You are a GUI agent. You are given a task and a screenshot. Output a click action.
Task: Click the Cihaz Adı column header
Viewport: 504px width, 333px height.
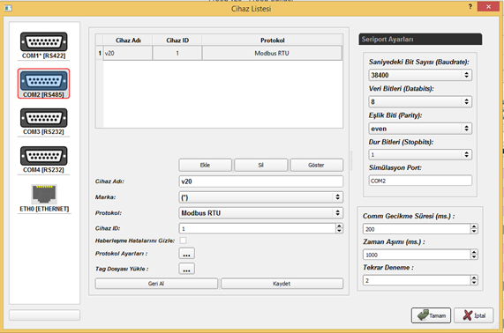click(128, 41)
